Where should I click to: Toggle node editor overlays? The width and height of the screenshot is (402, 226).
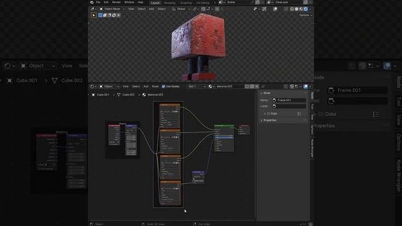(x=306, y=87)
